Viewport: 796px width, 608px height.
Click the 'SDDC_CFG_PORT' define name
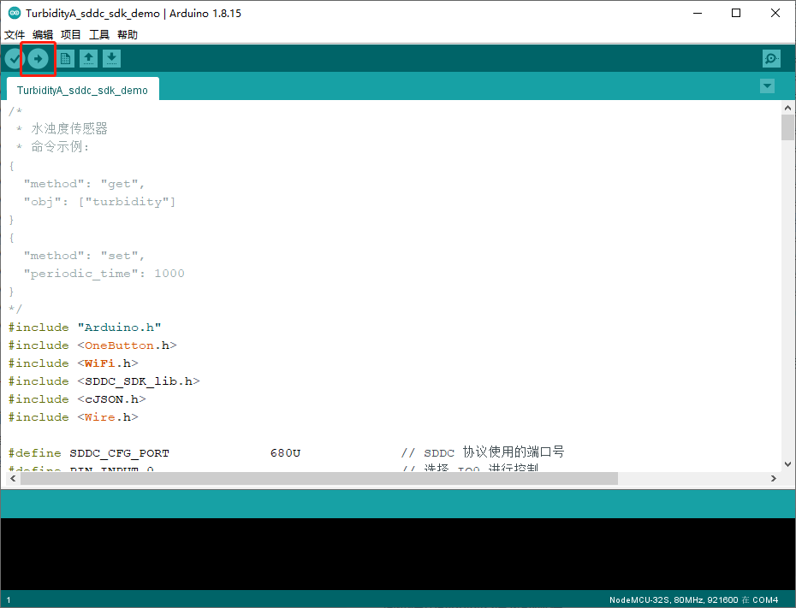119,453
